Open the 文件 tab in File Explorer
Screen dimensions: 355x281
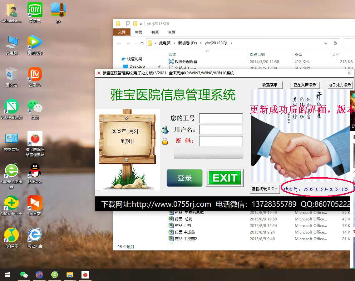[122, 32]
